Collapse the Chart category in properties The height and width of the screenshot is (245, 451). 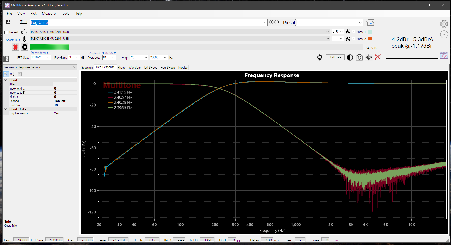[6, 80]
